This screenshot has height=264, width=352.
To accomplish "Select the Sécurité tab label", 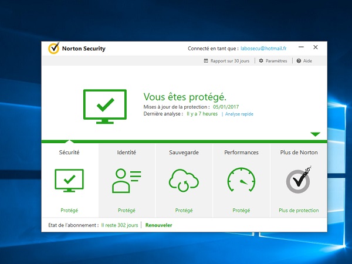I will 69,153.
